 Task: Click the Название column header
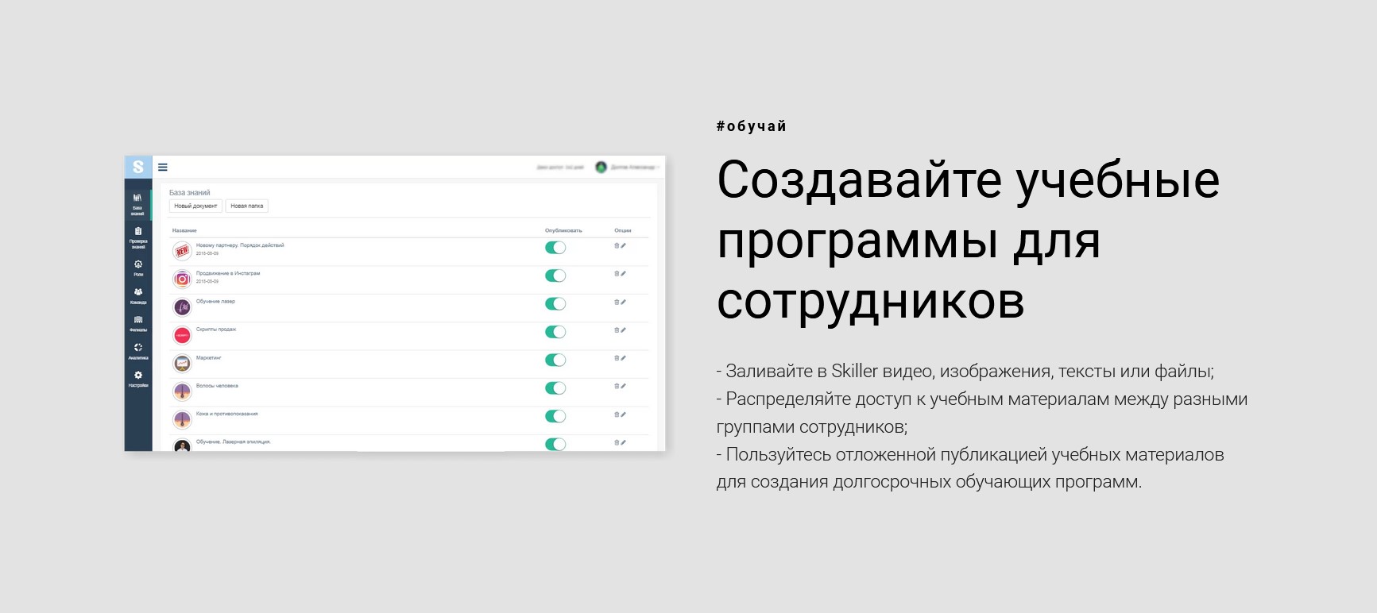[x=184, y=230]
